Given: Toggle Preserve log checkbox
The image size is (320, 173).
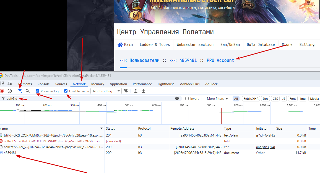Looking at the screenshot, I should pos(37,91).
